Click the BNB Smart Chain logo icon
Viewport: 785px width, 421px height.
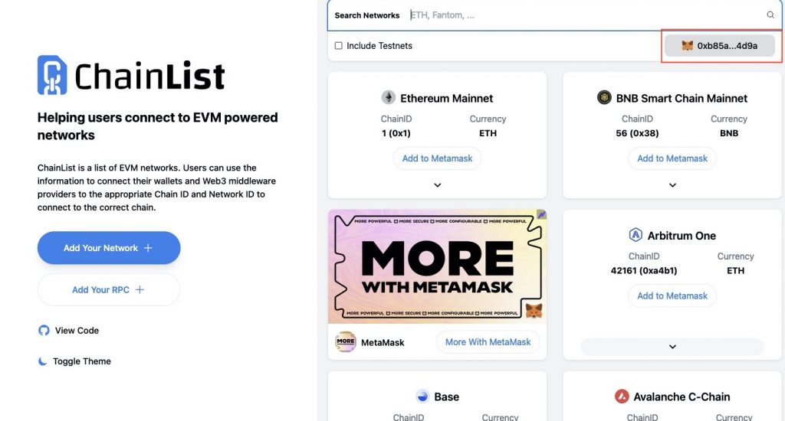pos(604,98)
